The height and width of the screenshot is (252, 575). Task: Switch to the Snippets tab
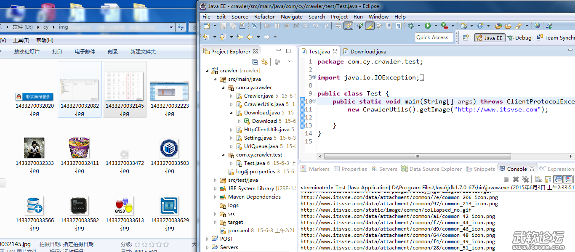[481, 169]
